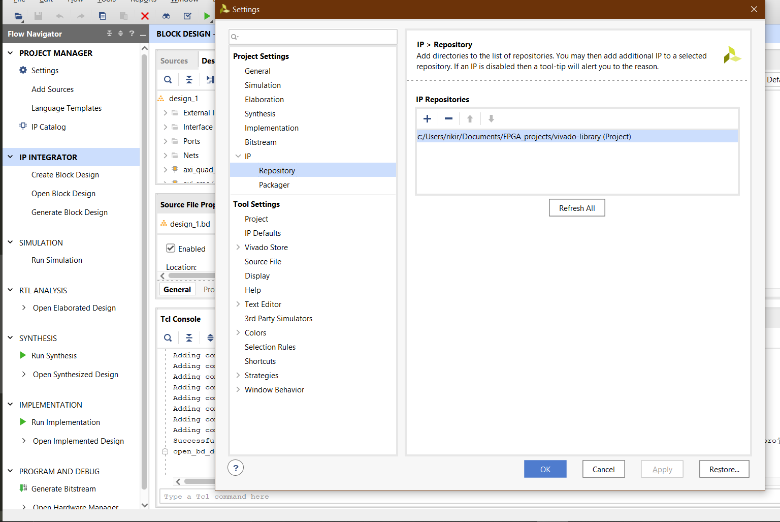The image size is (780, 522).
Task: Remove selected IP repository with the minus icon
Action: [x=448, y=118]
